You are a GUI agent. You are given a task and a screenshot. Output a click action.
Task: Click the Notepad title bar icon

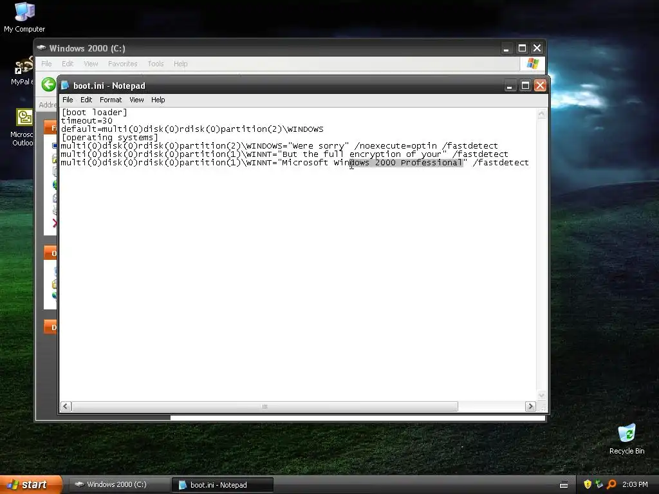point(65,86)
